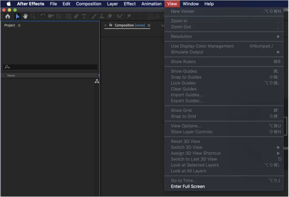Click Zoom Out menu entry

(x=224, y=27)
